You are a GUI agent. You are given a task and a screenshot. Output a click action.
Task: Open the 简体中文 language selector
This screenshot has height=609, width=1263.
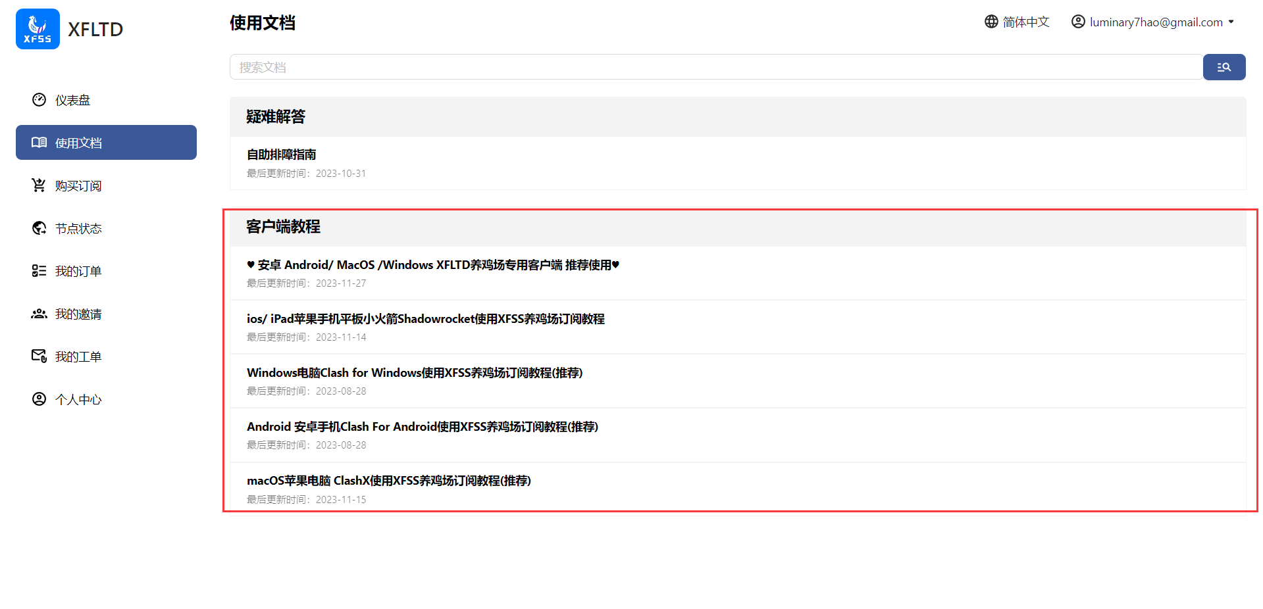point(1017,22)
